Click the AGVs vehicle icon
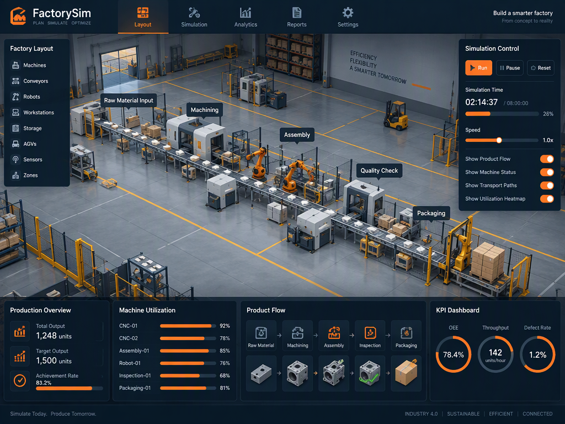Image resolution: width=565 pixels, height=424 pixels. pyautogui.click(x=15, y=144)
